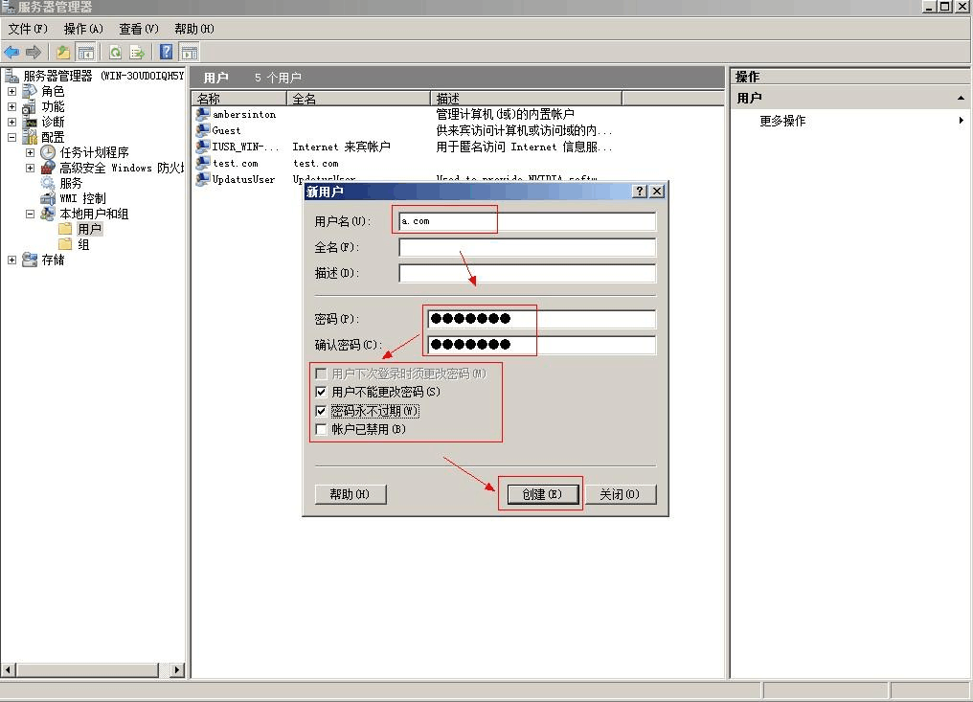Toggle the 密码永不过期 checkbox
Viewport: 973px width, 702px height.
point(321,411)
